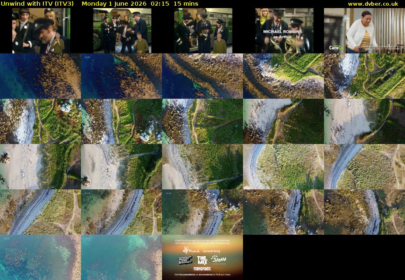Click the 'Visit itv.com/advice' line in the helpline frame

(202, 275)
